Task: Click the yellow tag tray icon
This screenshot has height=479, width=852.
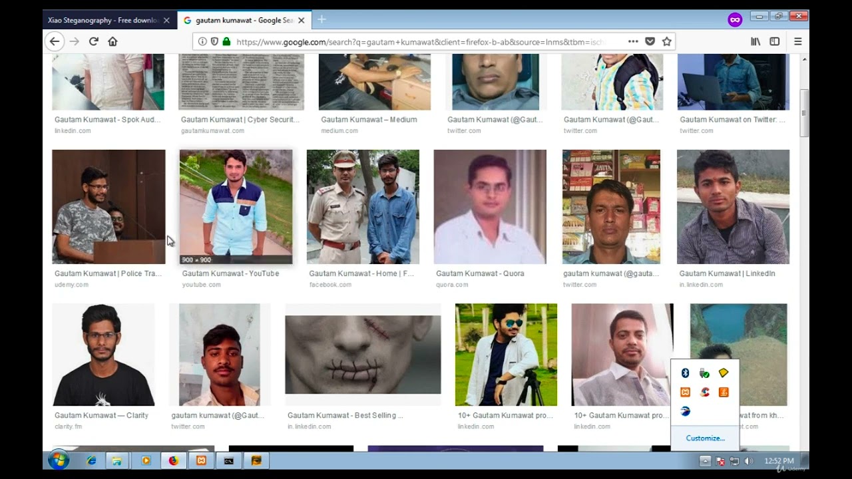Action: pos(724,373)
